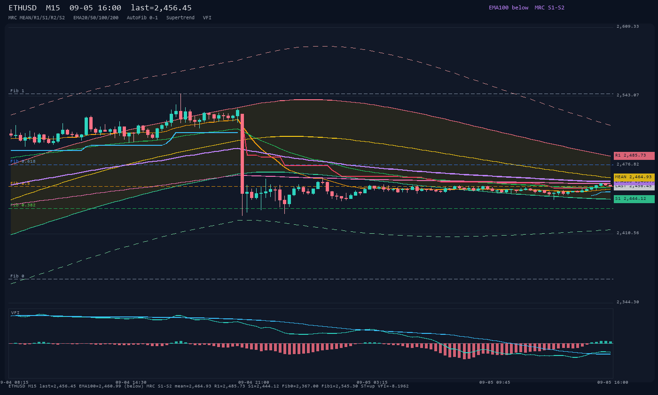
Task: Click the Fib 0.5 level label
Action: pos(20,183)
